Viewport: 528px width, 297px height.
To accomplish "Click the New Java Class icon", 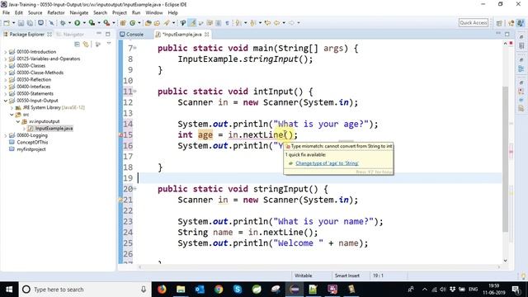I will click(132, 23).
